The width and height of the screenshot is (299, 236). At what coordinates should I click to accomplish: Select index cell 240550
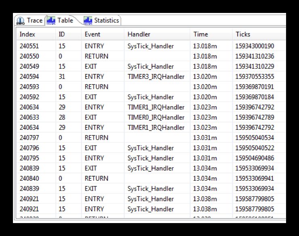(29, 56)
